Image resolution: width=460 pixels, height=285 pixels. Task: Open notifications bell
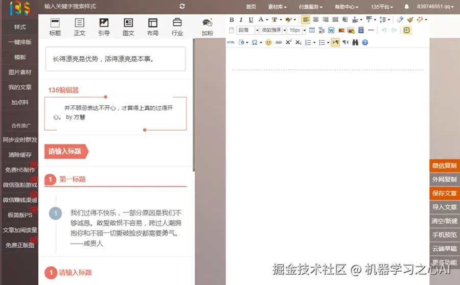[407, 7]
